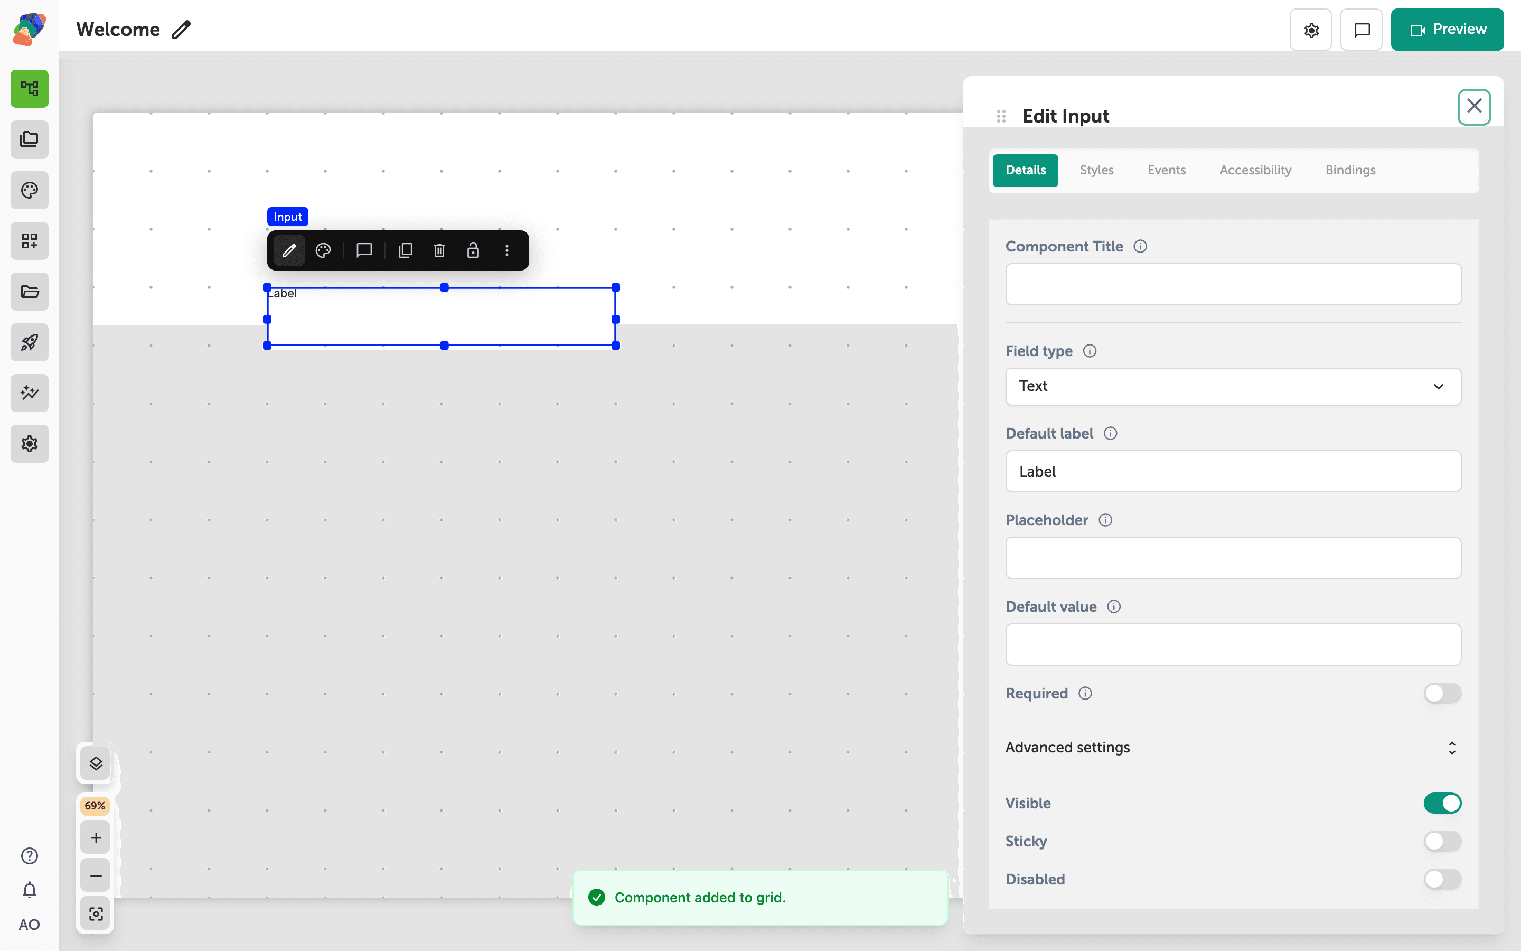Zoom in the canvas with plus button

96,838
